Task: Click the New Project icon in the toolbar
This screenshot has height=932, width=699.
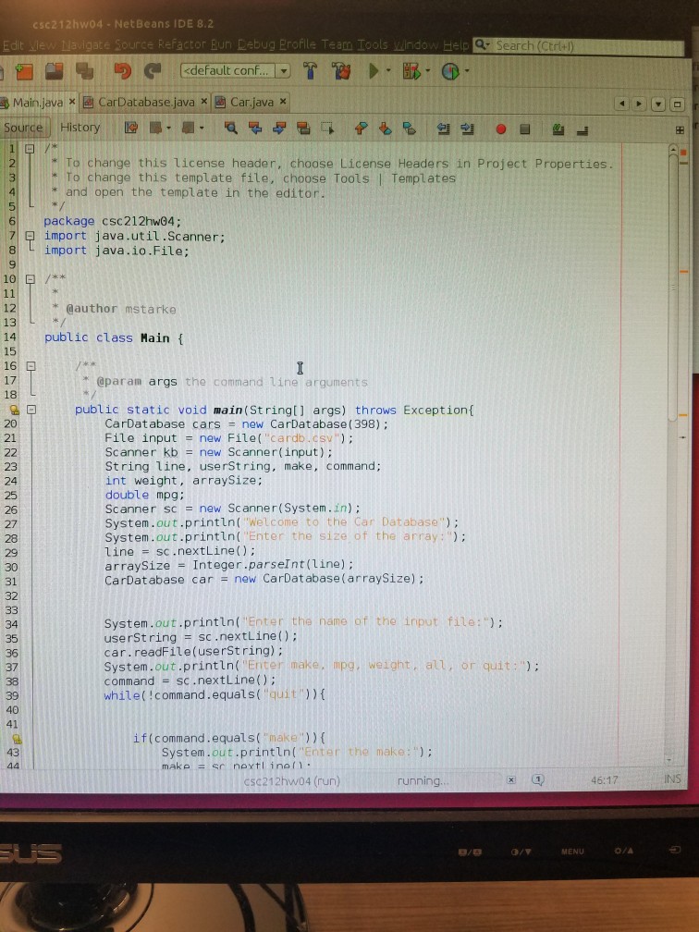Action: (24, 71)
